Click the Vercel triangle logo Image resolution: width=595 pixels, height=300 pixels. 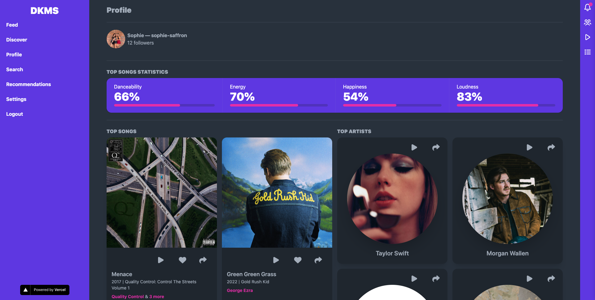tap(25, 290)
